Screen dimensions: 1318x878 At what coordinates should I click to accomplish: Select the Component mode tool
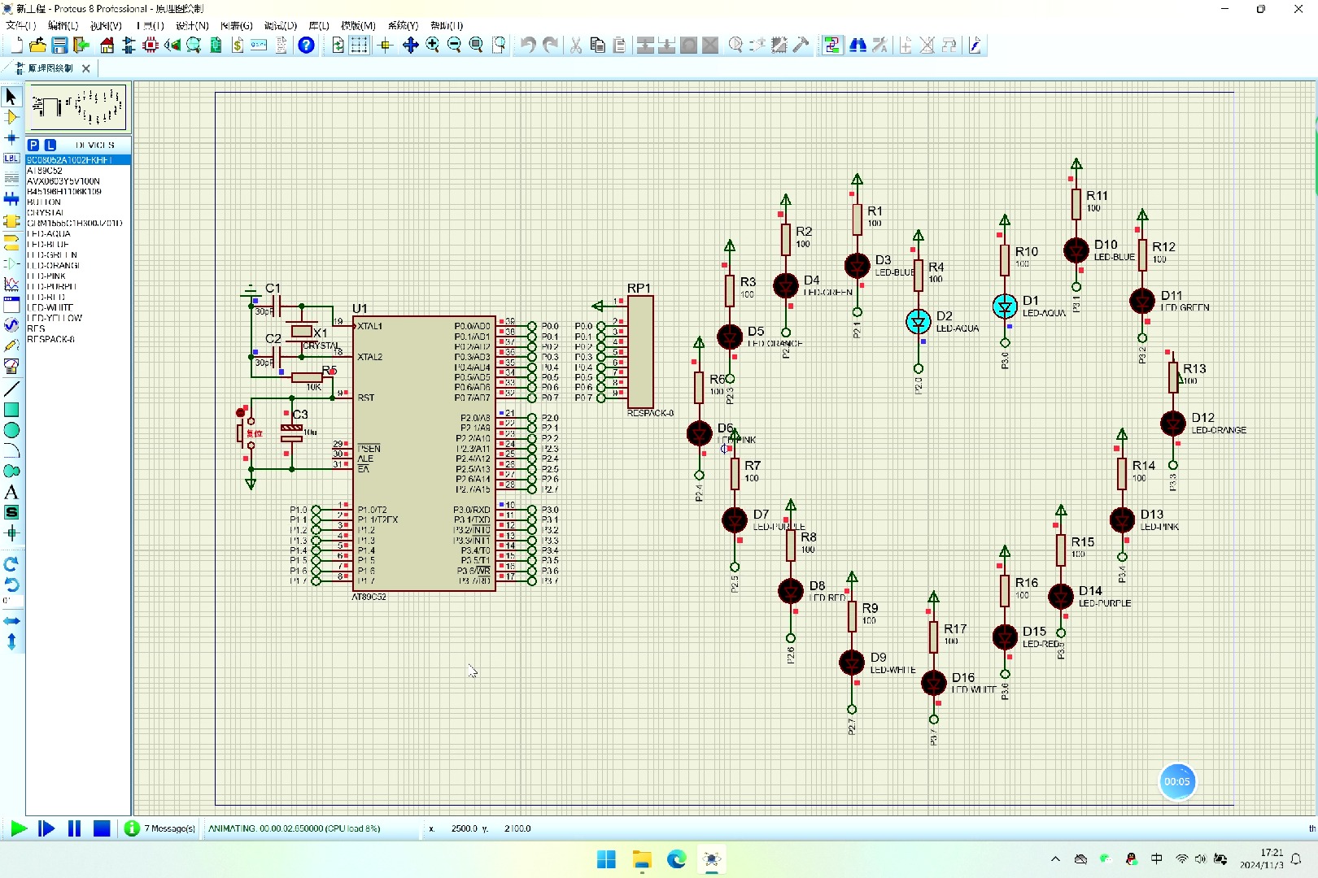[11, 117]
